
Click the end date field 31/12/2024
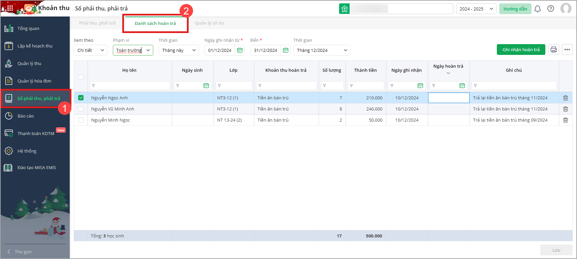click(266, 50)
